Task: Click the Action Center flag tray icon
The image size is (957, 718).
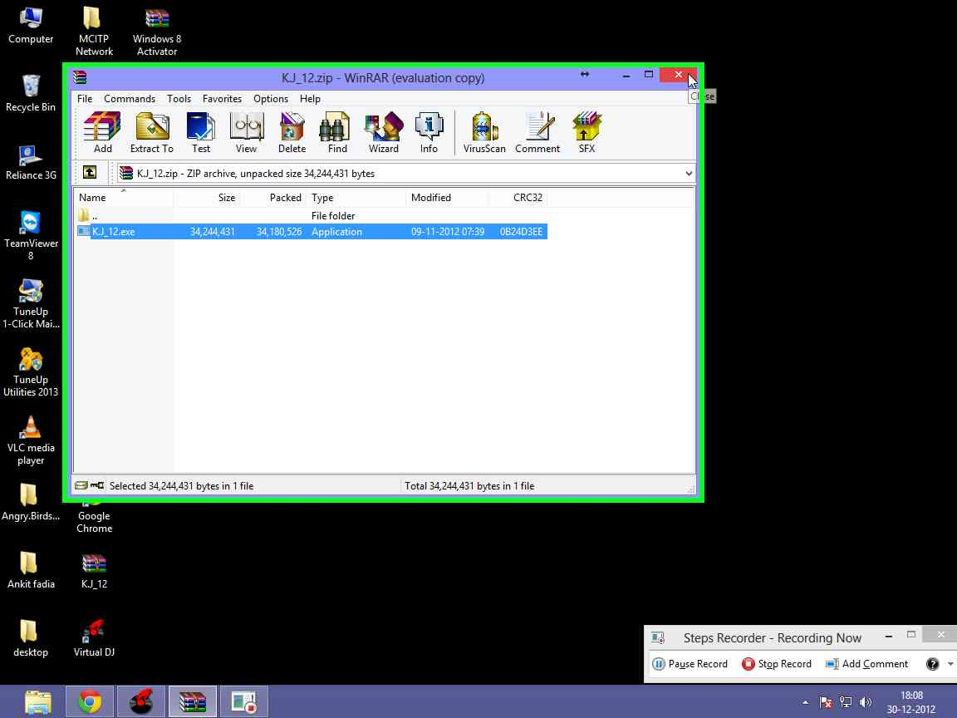Action: pyautogui.click(x=825, y=702)
